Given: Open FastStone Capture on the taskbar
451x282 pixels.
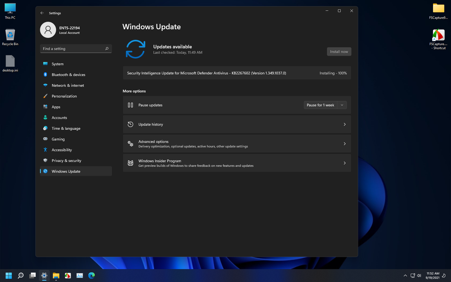Looking at the screenshot, I should (x=68, y=275).
